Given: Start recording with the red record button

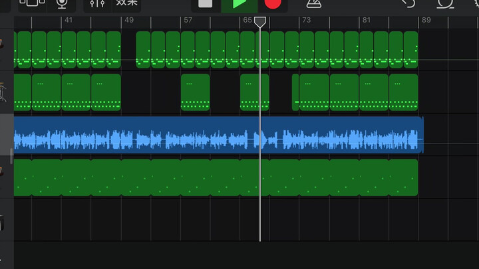Looking at the screenshot, I should point(273,4).
